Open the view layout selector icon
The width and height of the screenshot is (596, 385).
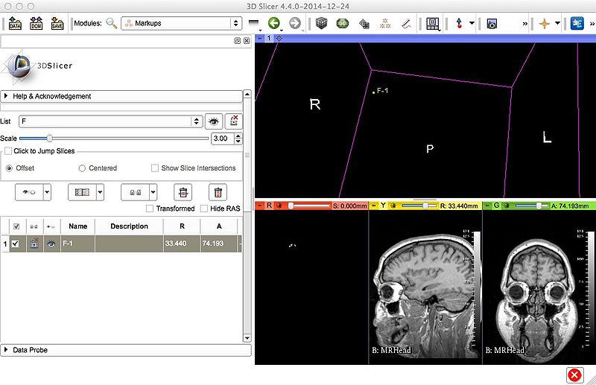433,24
